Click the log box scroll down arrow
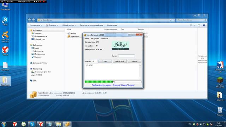The image size is (226, 127). coord(140,78)
